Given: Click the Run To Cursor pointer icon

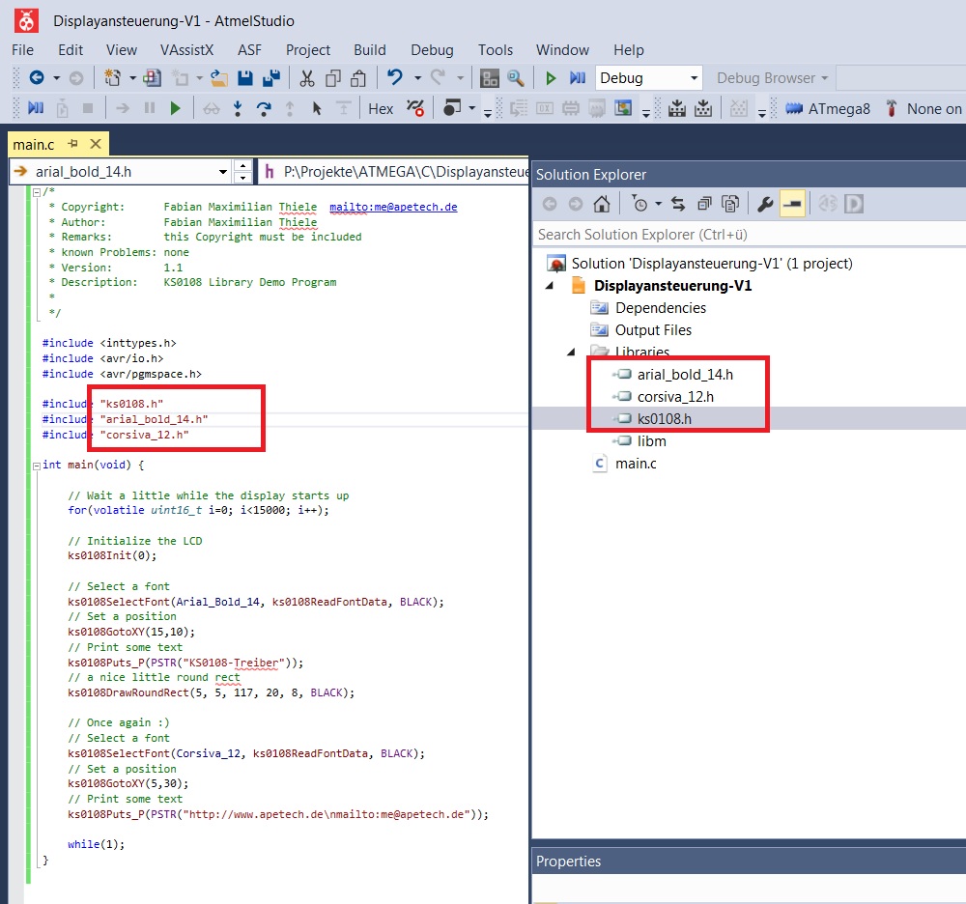Looking at the screenshot, I should point(316,108).
